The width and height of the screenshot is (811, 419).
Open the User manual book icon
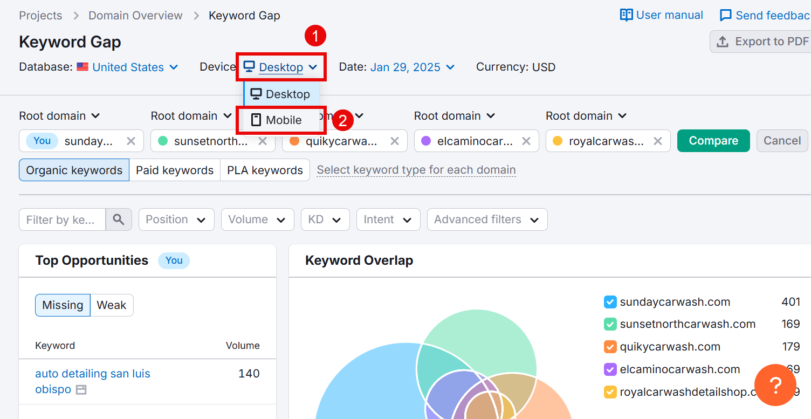(626, 15)
